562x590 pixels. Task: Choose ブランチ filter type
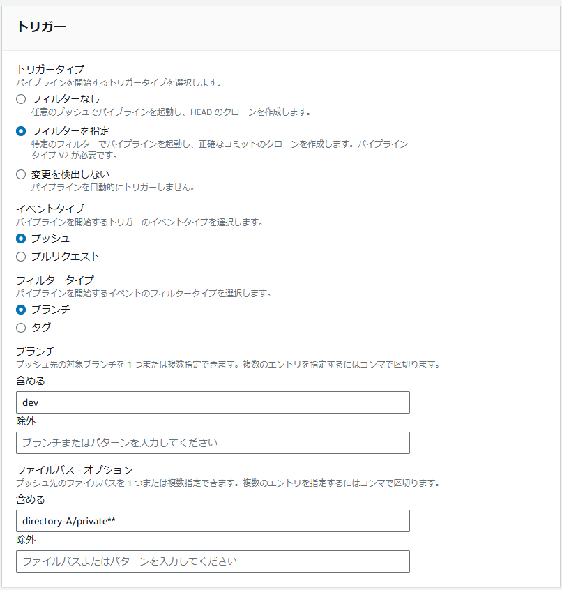[x=21, y=310]
